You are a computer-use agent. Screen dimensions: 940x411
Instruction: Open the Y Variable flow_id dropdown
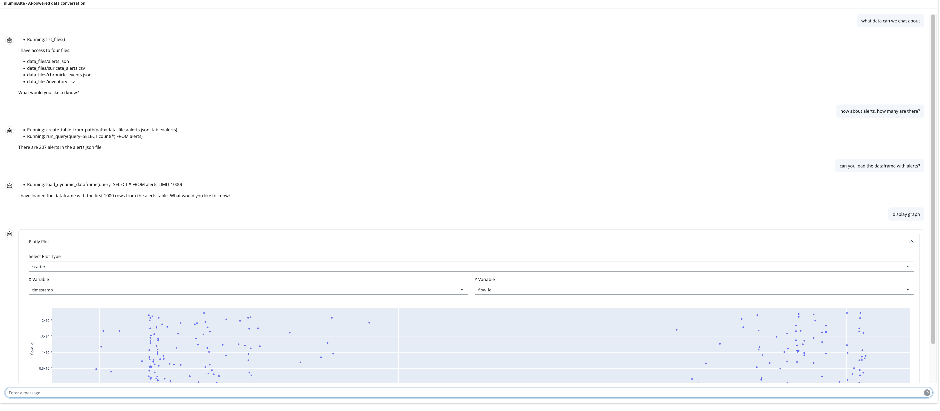tap(694, 290)
